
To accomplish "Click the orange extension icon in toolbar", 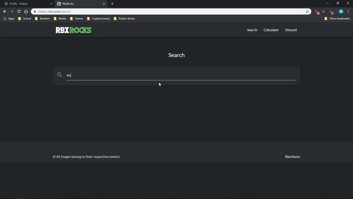I will point(324,12).
